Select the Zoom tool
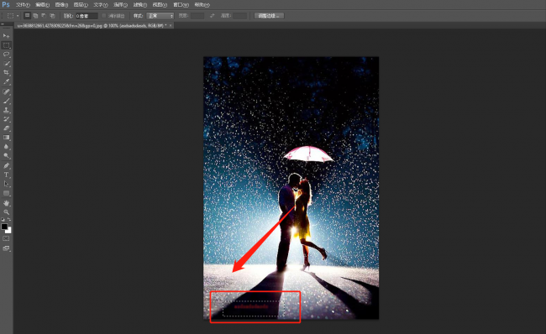Viewport: 546px width, 334px height. pos(6,212)
